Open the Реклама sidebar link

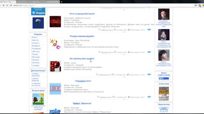[35, 60]
